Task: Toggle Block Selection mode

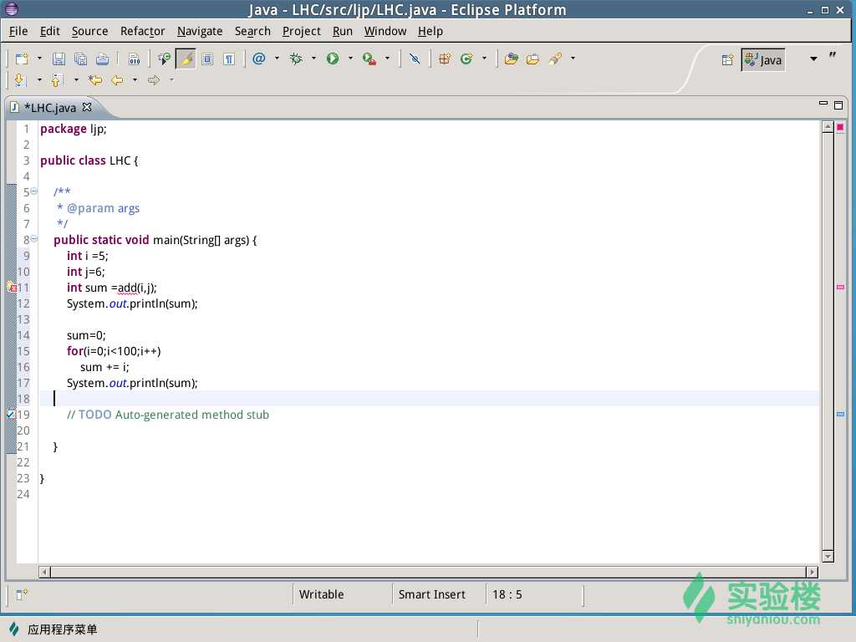Action: tap(207, 59)
